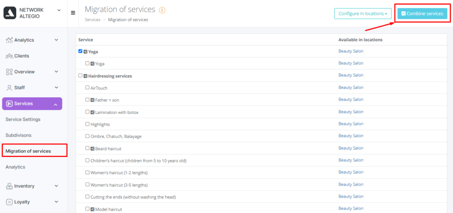Tick the Beard haircut checkbox
The height and width of the screenshot is (213, 453).
pyautogui.click(x=87, y=148)
